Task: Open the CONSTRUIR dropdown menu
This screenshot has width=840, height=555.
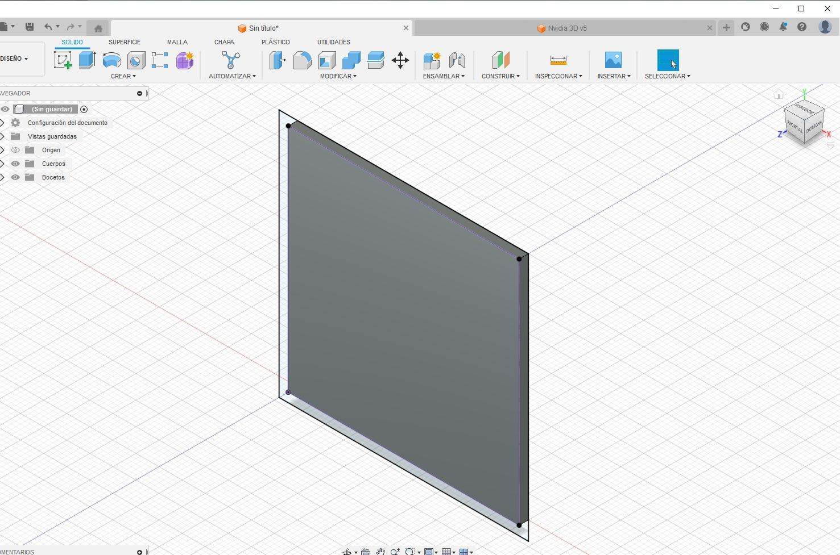Action: tap(500, 76)
